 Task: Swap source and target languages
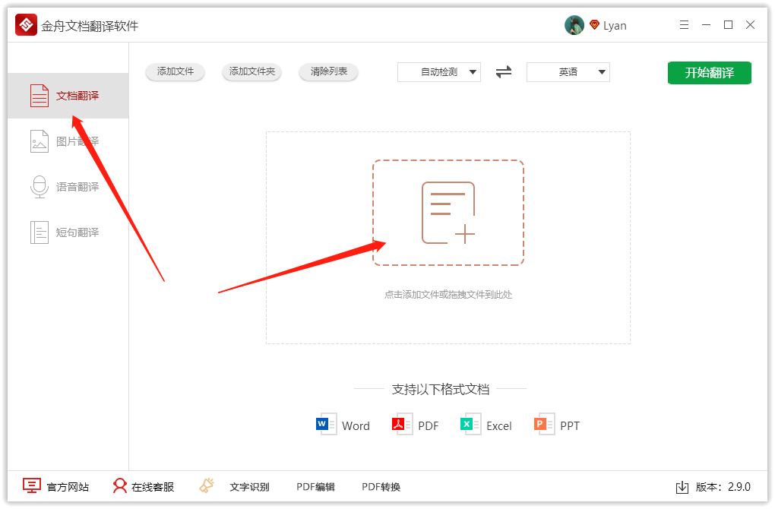[502, 72]
